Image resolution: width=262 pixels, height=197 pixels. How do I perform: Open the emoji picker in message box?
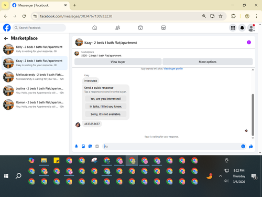point(243,147)
